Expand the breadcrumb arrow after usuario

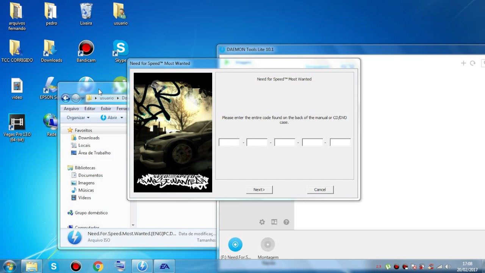click(x=118, y=98)
